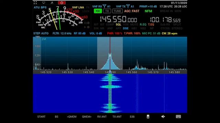The height and width of the screenshot is (123, 220).
Task: Click the VHF LNA indicator
Action: (78, 8)
